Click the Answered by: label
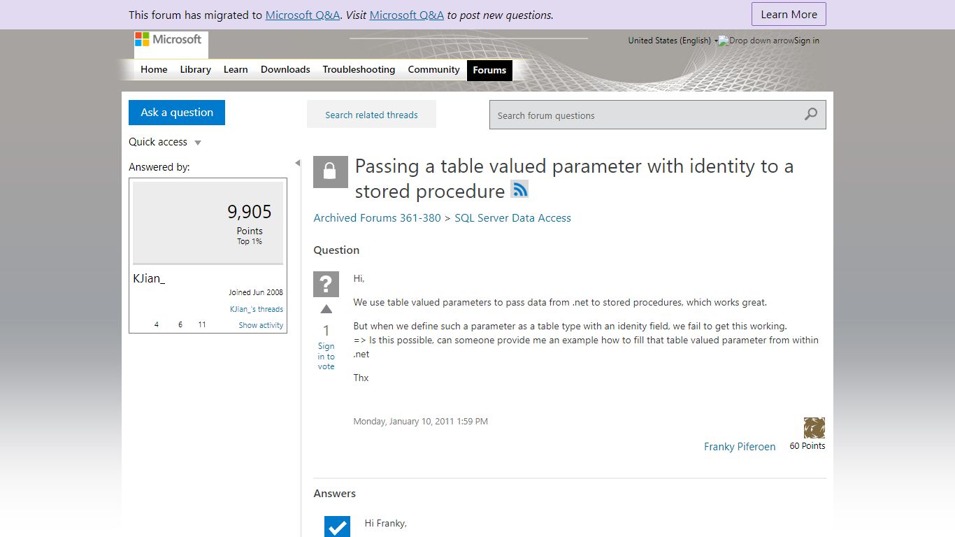The height and width of the screenshot is (537, 955). pyautogui.click(x=159, y=167)
